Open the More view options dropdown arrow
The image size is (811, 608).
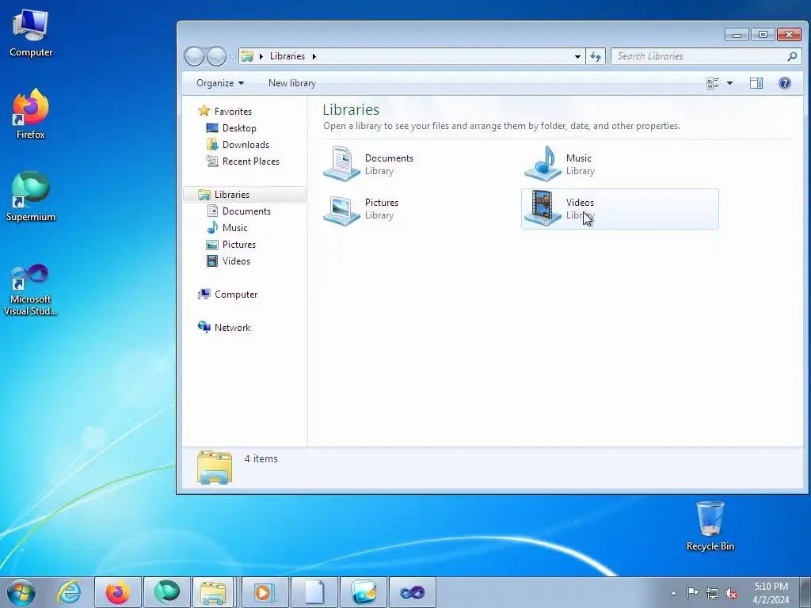click(x=729, y=83)
